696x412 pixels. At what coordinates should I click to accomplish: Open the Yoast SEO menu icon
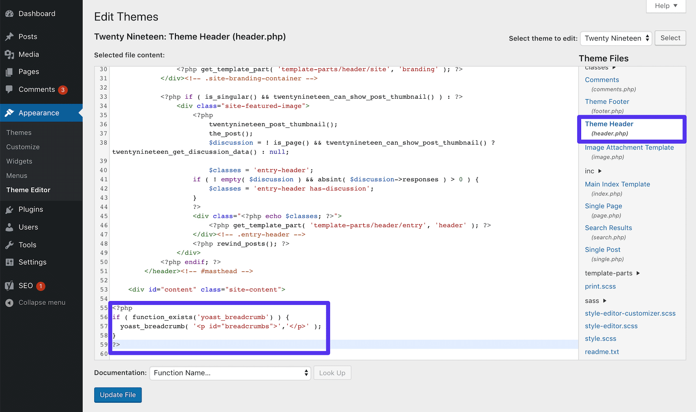(10, 285)
